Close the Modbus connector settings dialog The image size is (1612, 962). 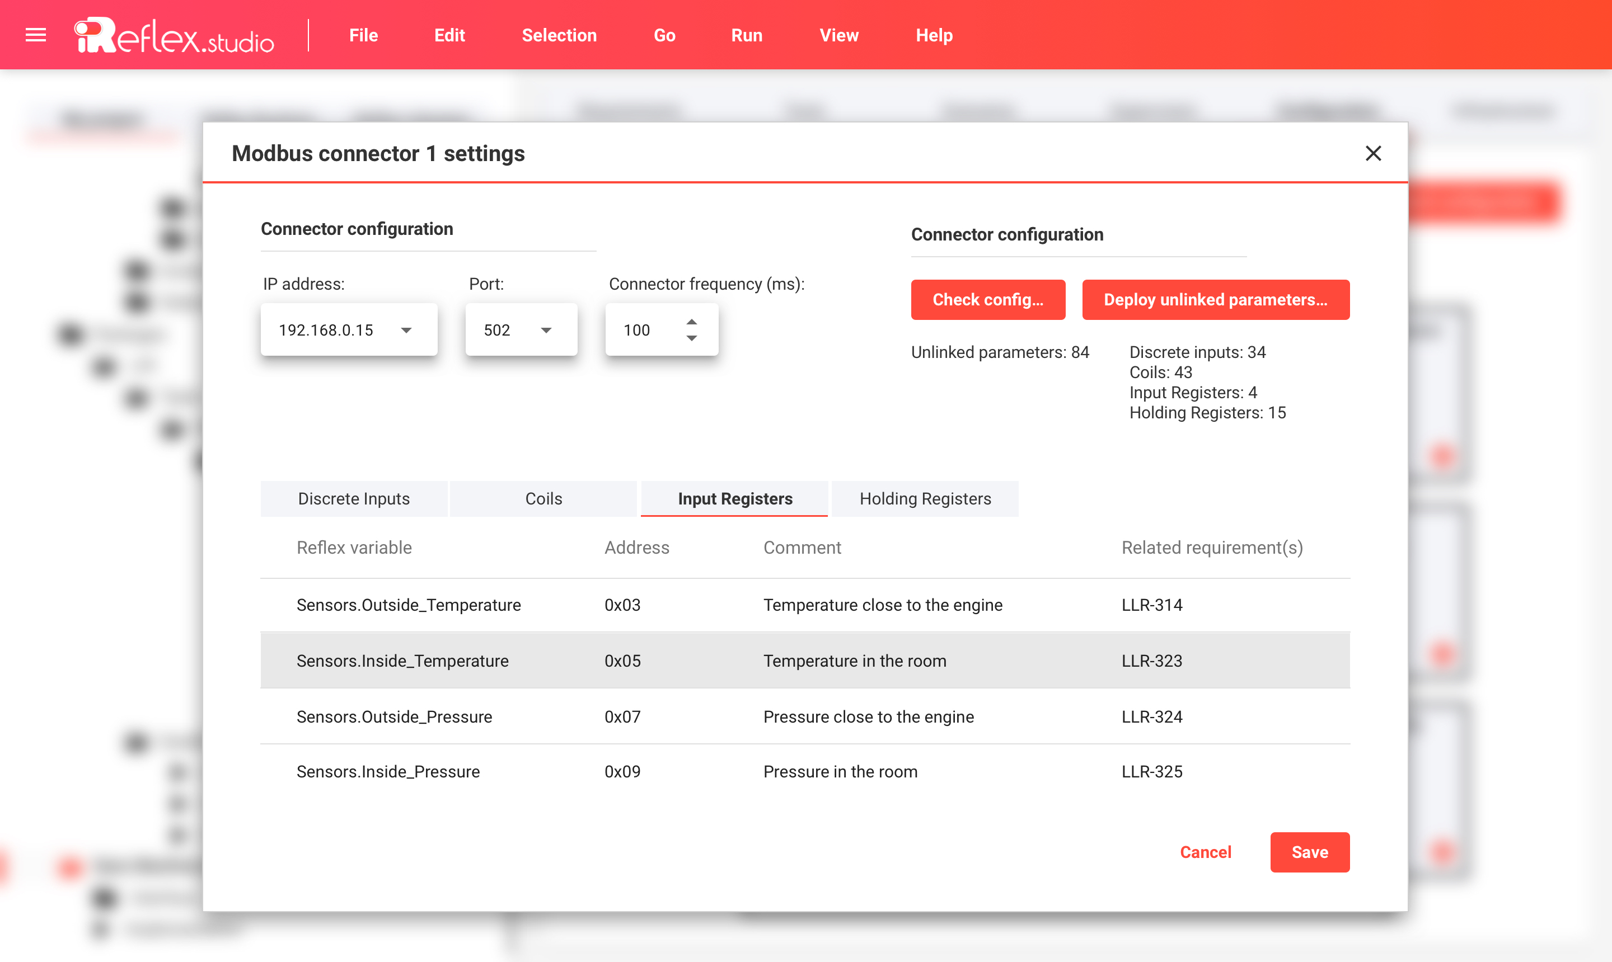click(1372, 153)
